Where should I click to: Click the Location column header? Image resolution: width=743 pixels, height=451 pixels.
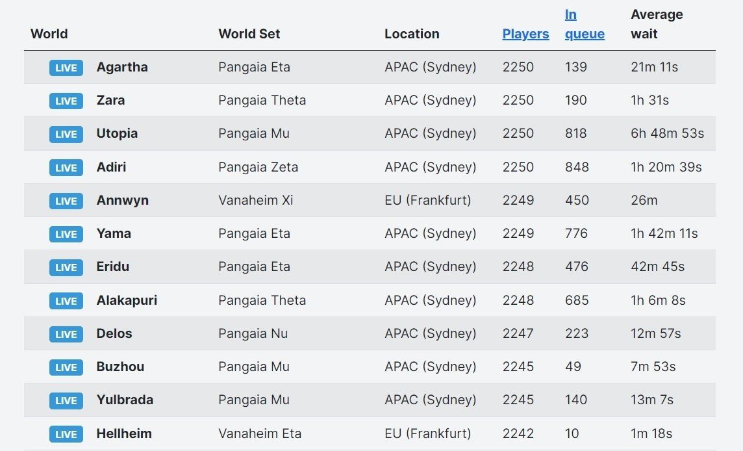coord(412,34)
